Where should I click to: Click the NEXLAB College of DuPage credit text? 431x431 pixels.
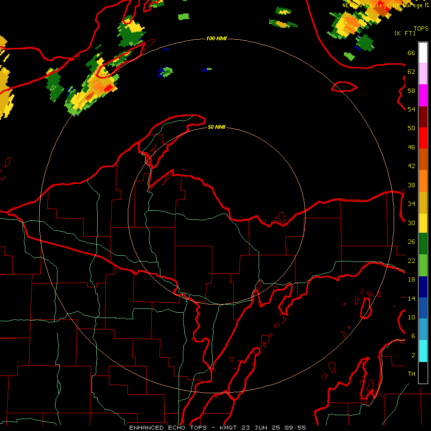[x=385, y=5]
